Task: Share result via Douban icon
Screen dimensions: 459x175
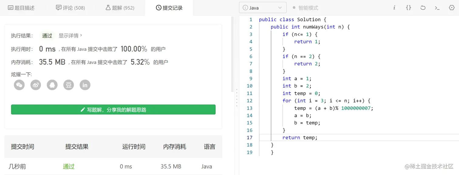Action: click(69, 85)
